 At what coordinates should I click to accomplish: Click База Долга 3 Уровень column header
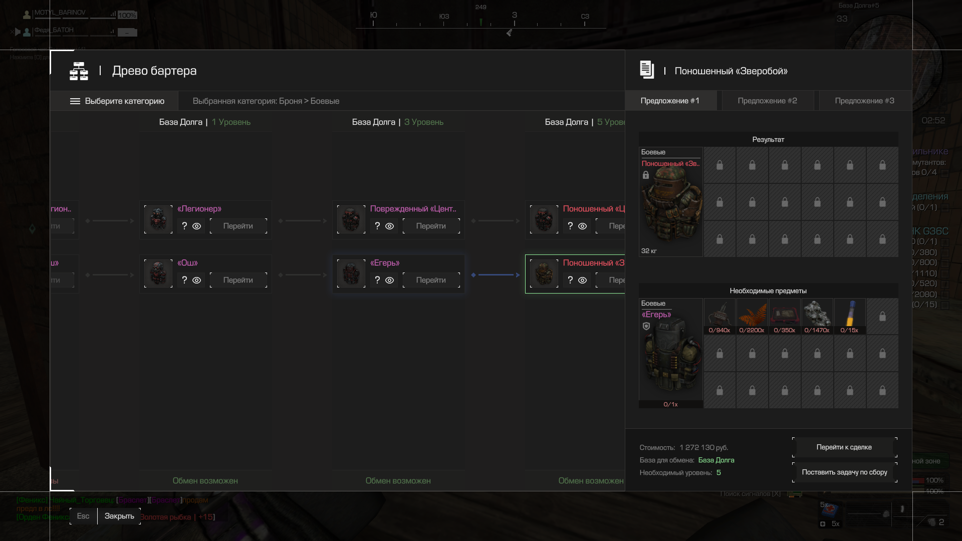pyautogui.click(x=398, y=122)
